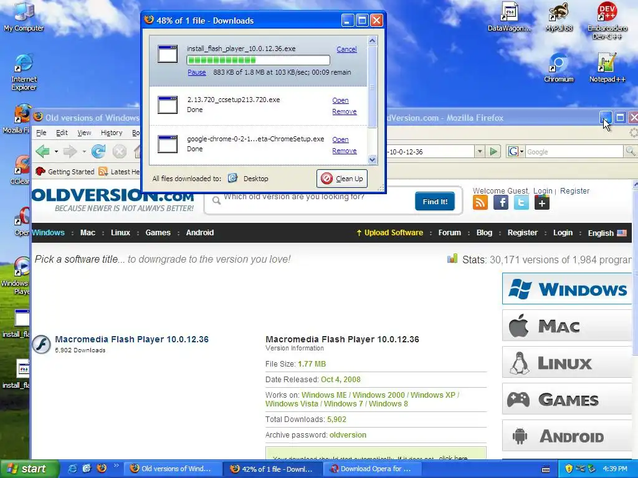This screenshot has height=478, width=638.
Task: Click the Desktop folder icon in Downloads
Action: [233, 178]
